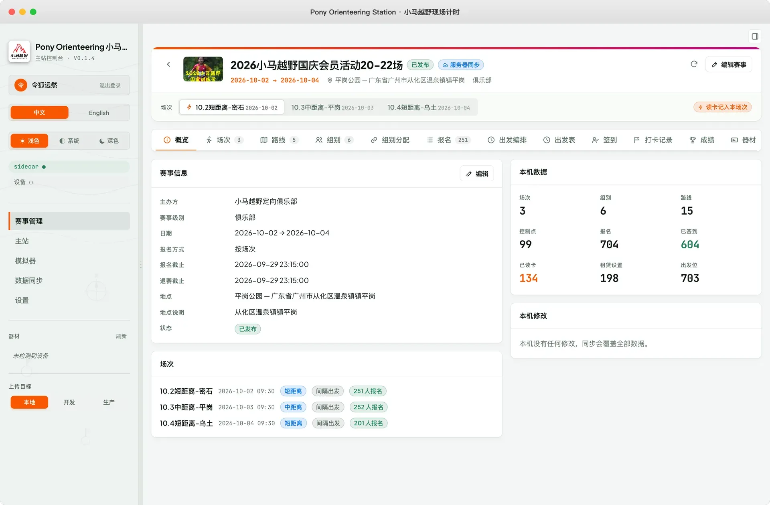Click the Pony Orienteering app logo
Image resolution: width=770 pixels, height=505 pixels.
pos(19,51)
